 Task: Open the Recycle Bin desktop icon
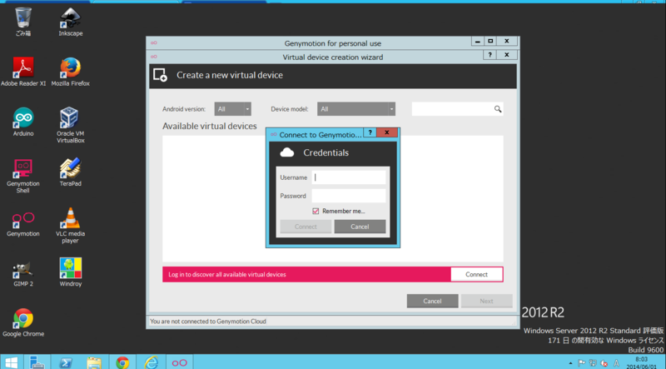pyautogui.click(x=23, y=22)
